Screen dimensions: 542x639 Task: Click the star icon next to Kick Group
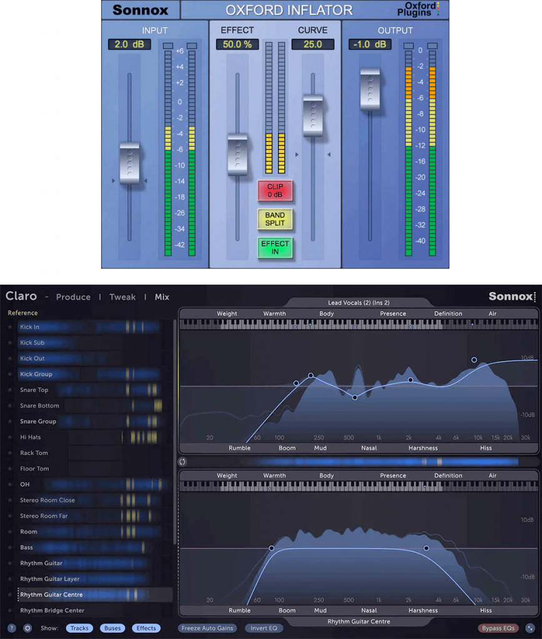click(10, 374)
